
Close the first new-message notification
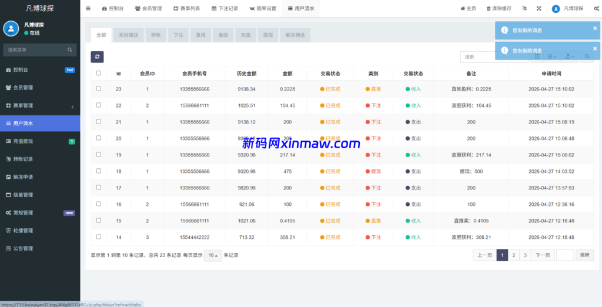(x=595, y=28)
